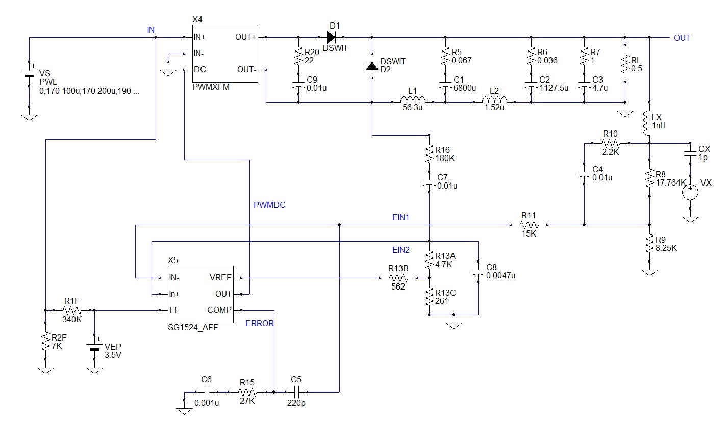Screen dimensions: 728x444
Task: Select the D1 diode symbol
Action: coord(331,37)
